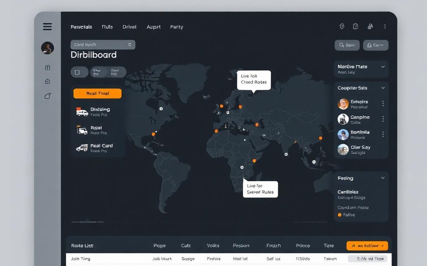Open the orange An Acltlor dropdown button

click(x=367, y=246)
